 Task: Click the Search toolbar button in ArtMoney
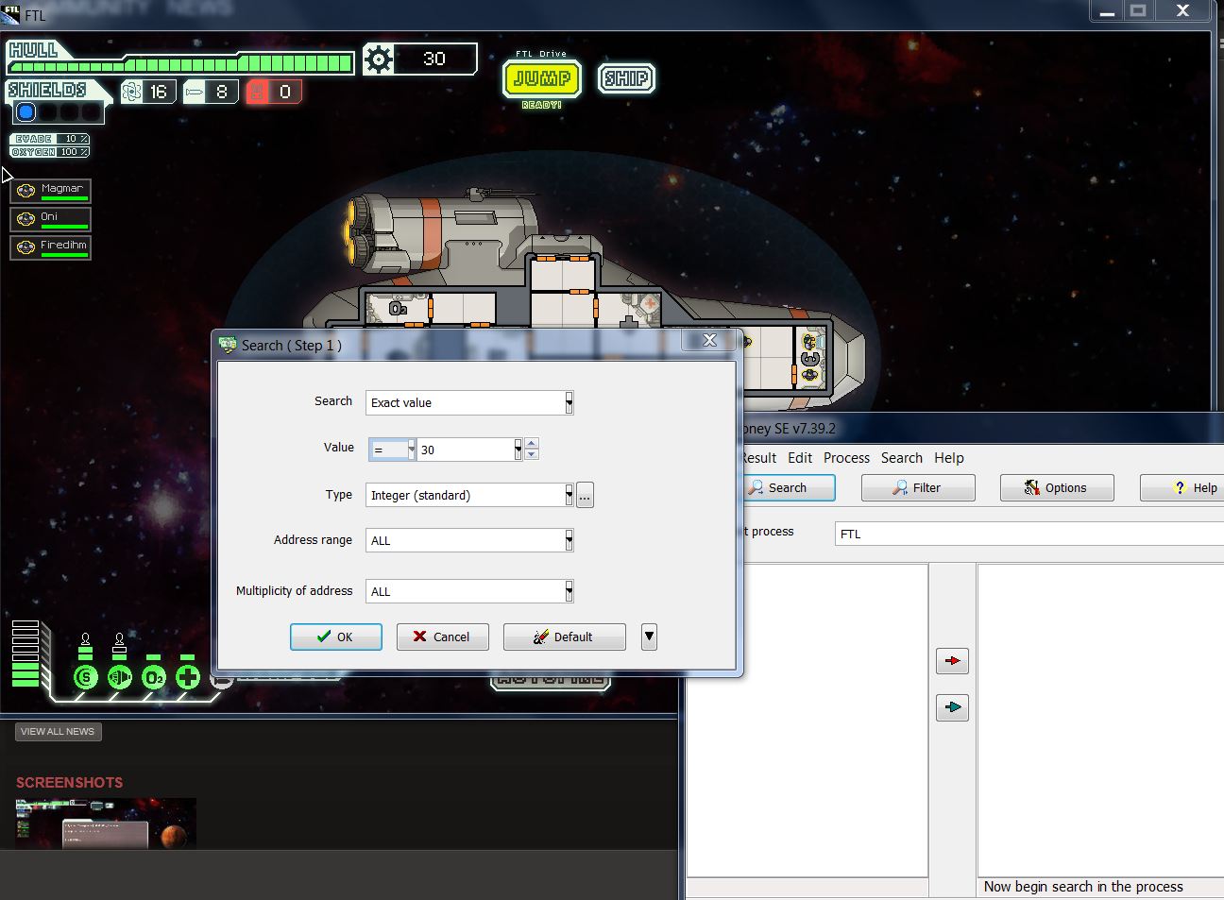(x=787, y=487)
